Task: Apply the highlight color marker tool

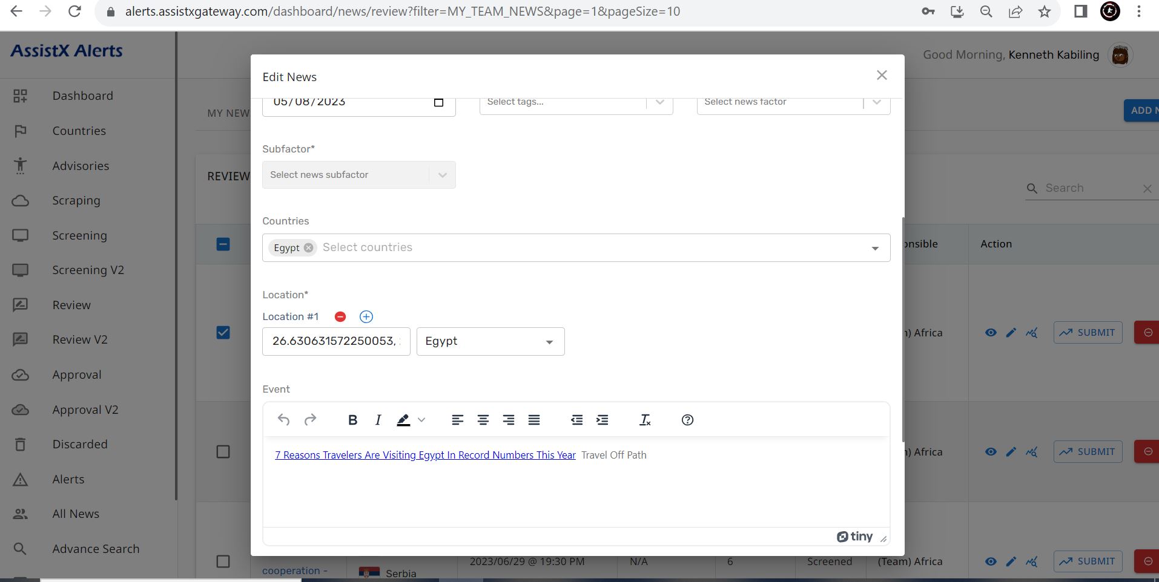Action: 403,420
